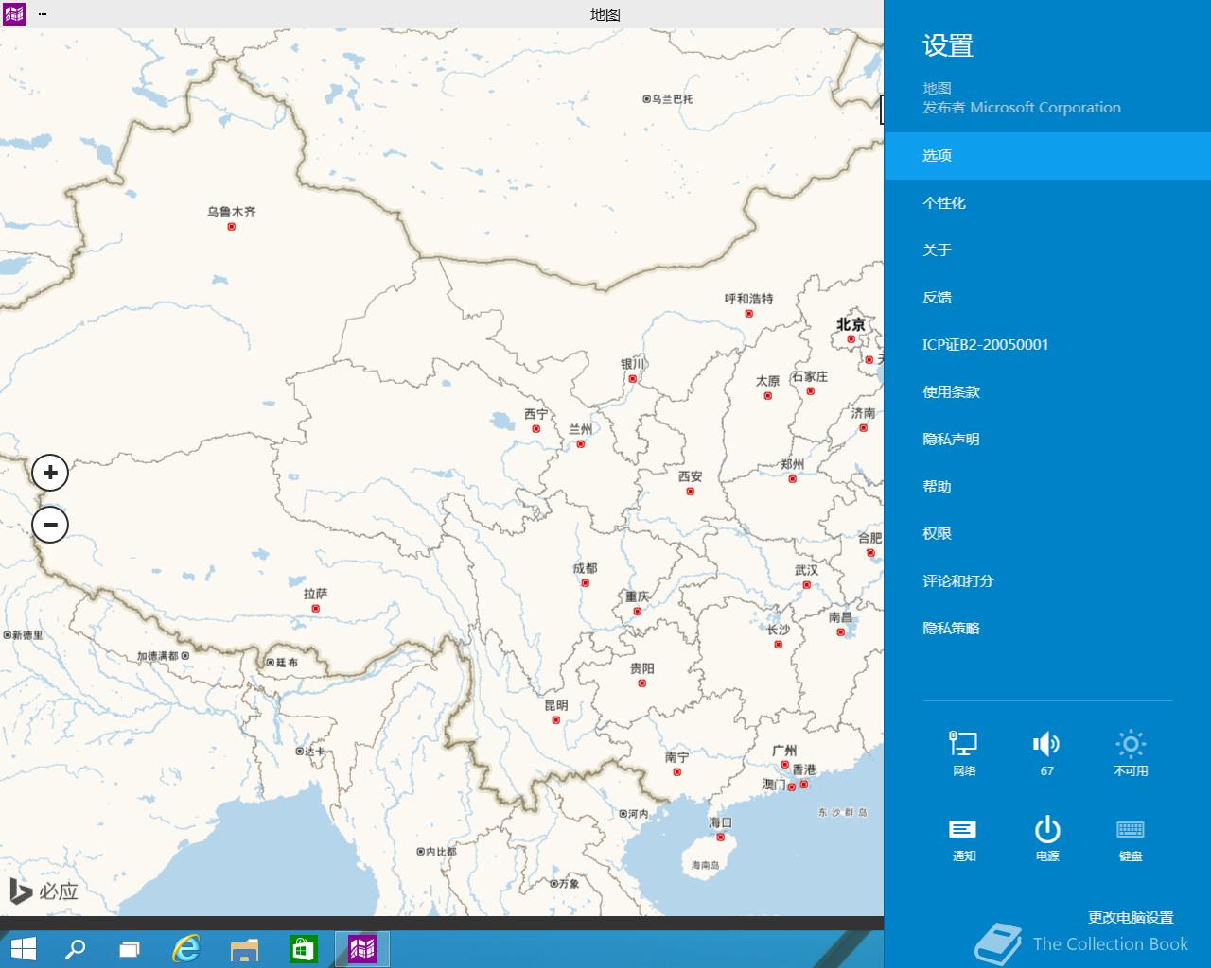
Task: Click the 海口 city label
Action: coord(720,822)
